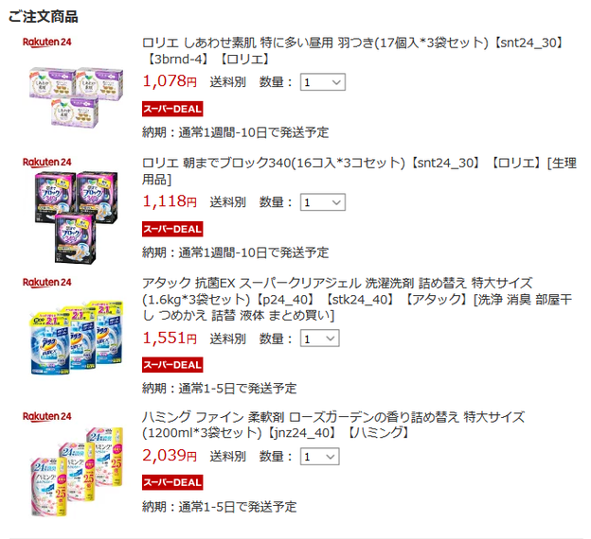Click the blue Attack detergent pouches image
Screen dimensions: 591x539
[77, 338]
